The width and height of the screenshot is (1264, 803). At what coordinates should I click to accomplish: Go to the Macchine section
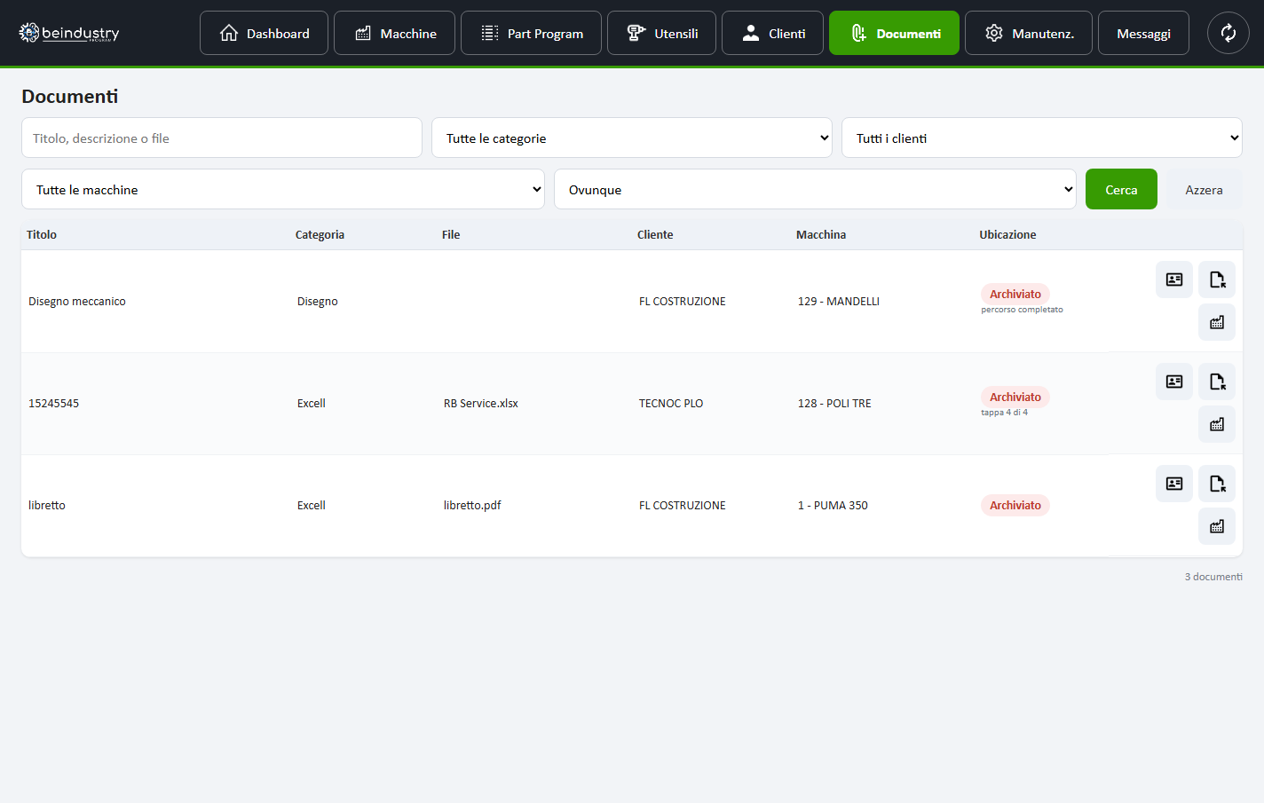click(x=394, y=33)
